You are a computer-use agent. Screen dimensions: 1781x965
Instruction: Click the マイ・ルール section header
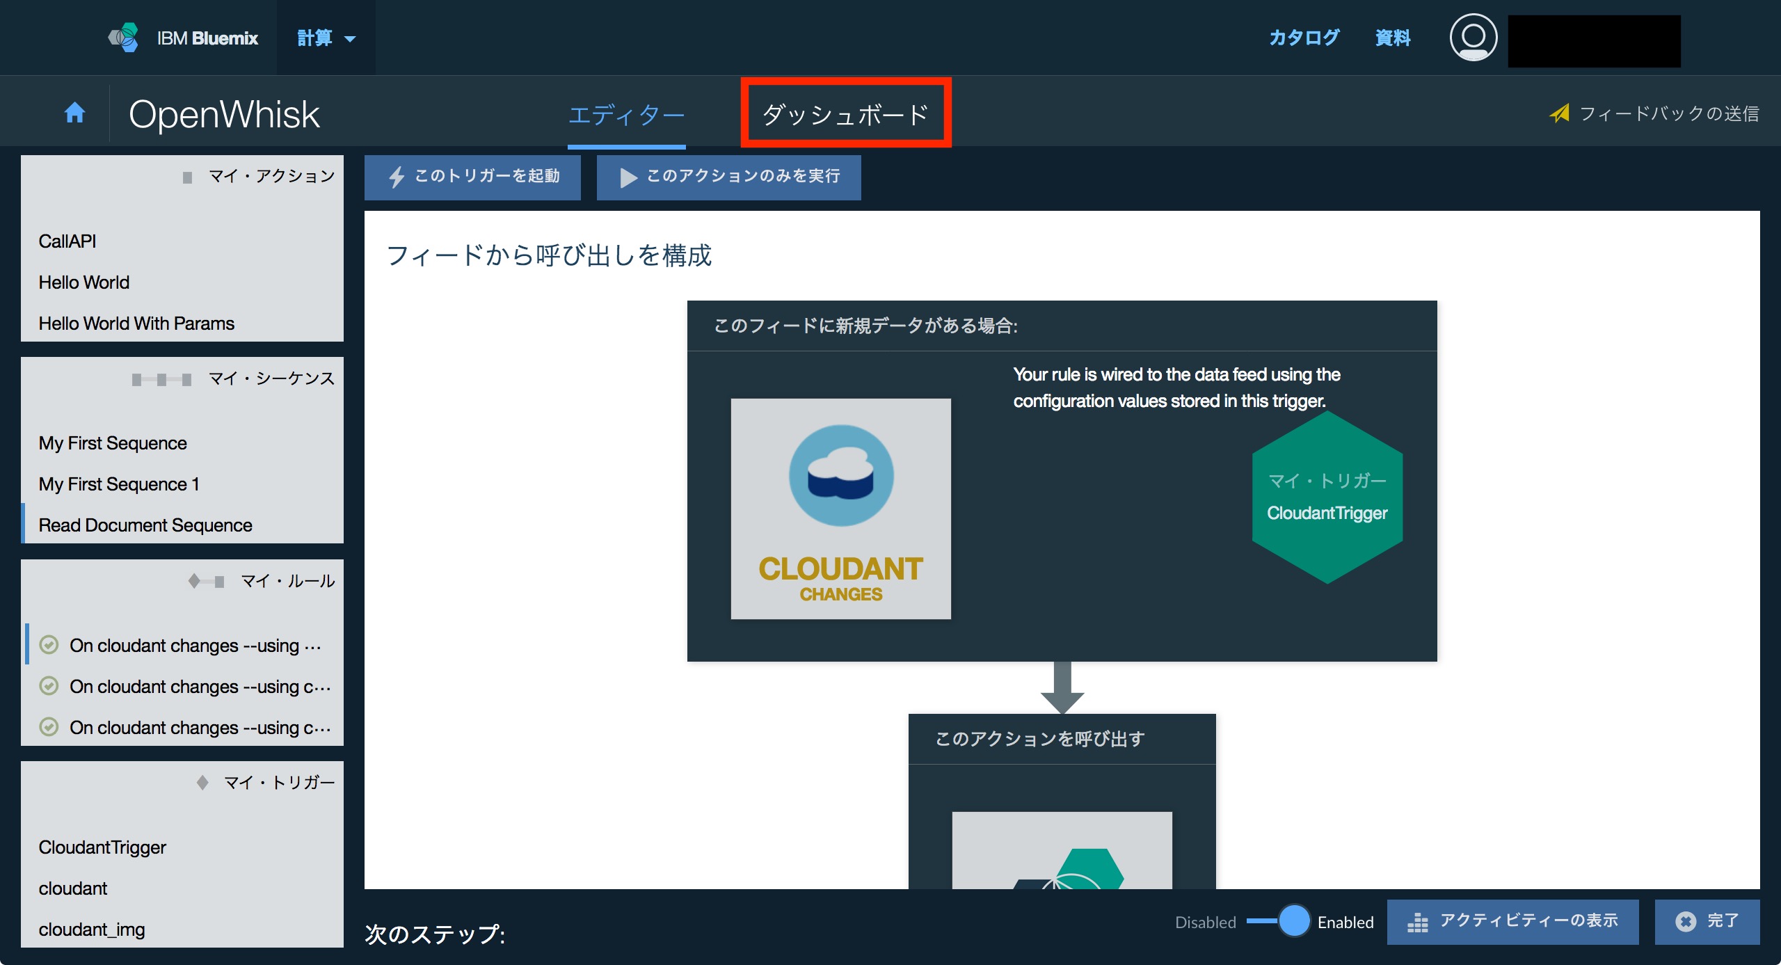tap(287, 581)
